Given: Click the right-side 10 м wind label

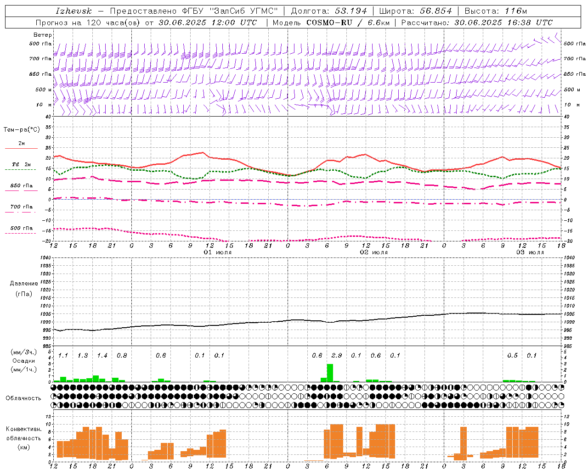Looking at the screenshot, I should pyautogui.click(x=571, y=105).
